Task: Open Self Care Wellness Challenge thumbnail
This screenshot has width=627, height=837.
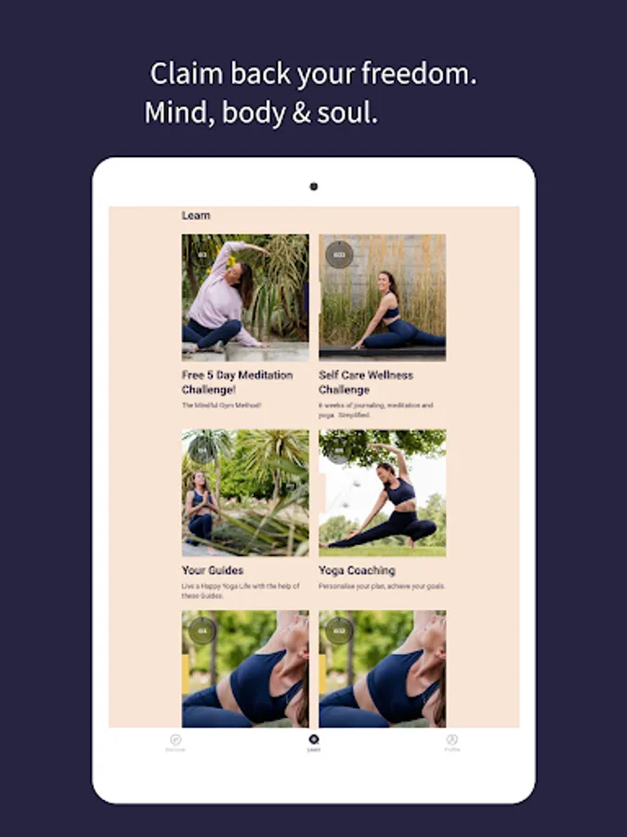Action: [383, 298]
